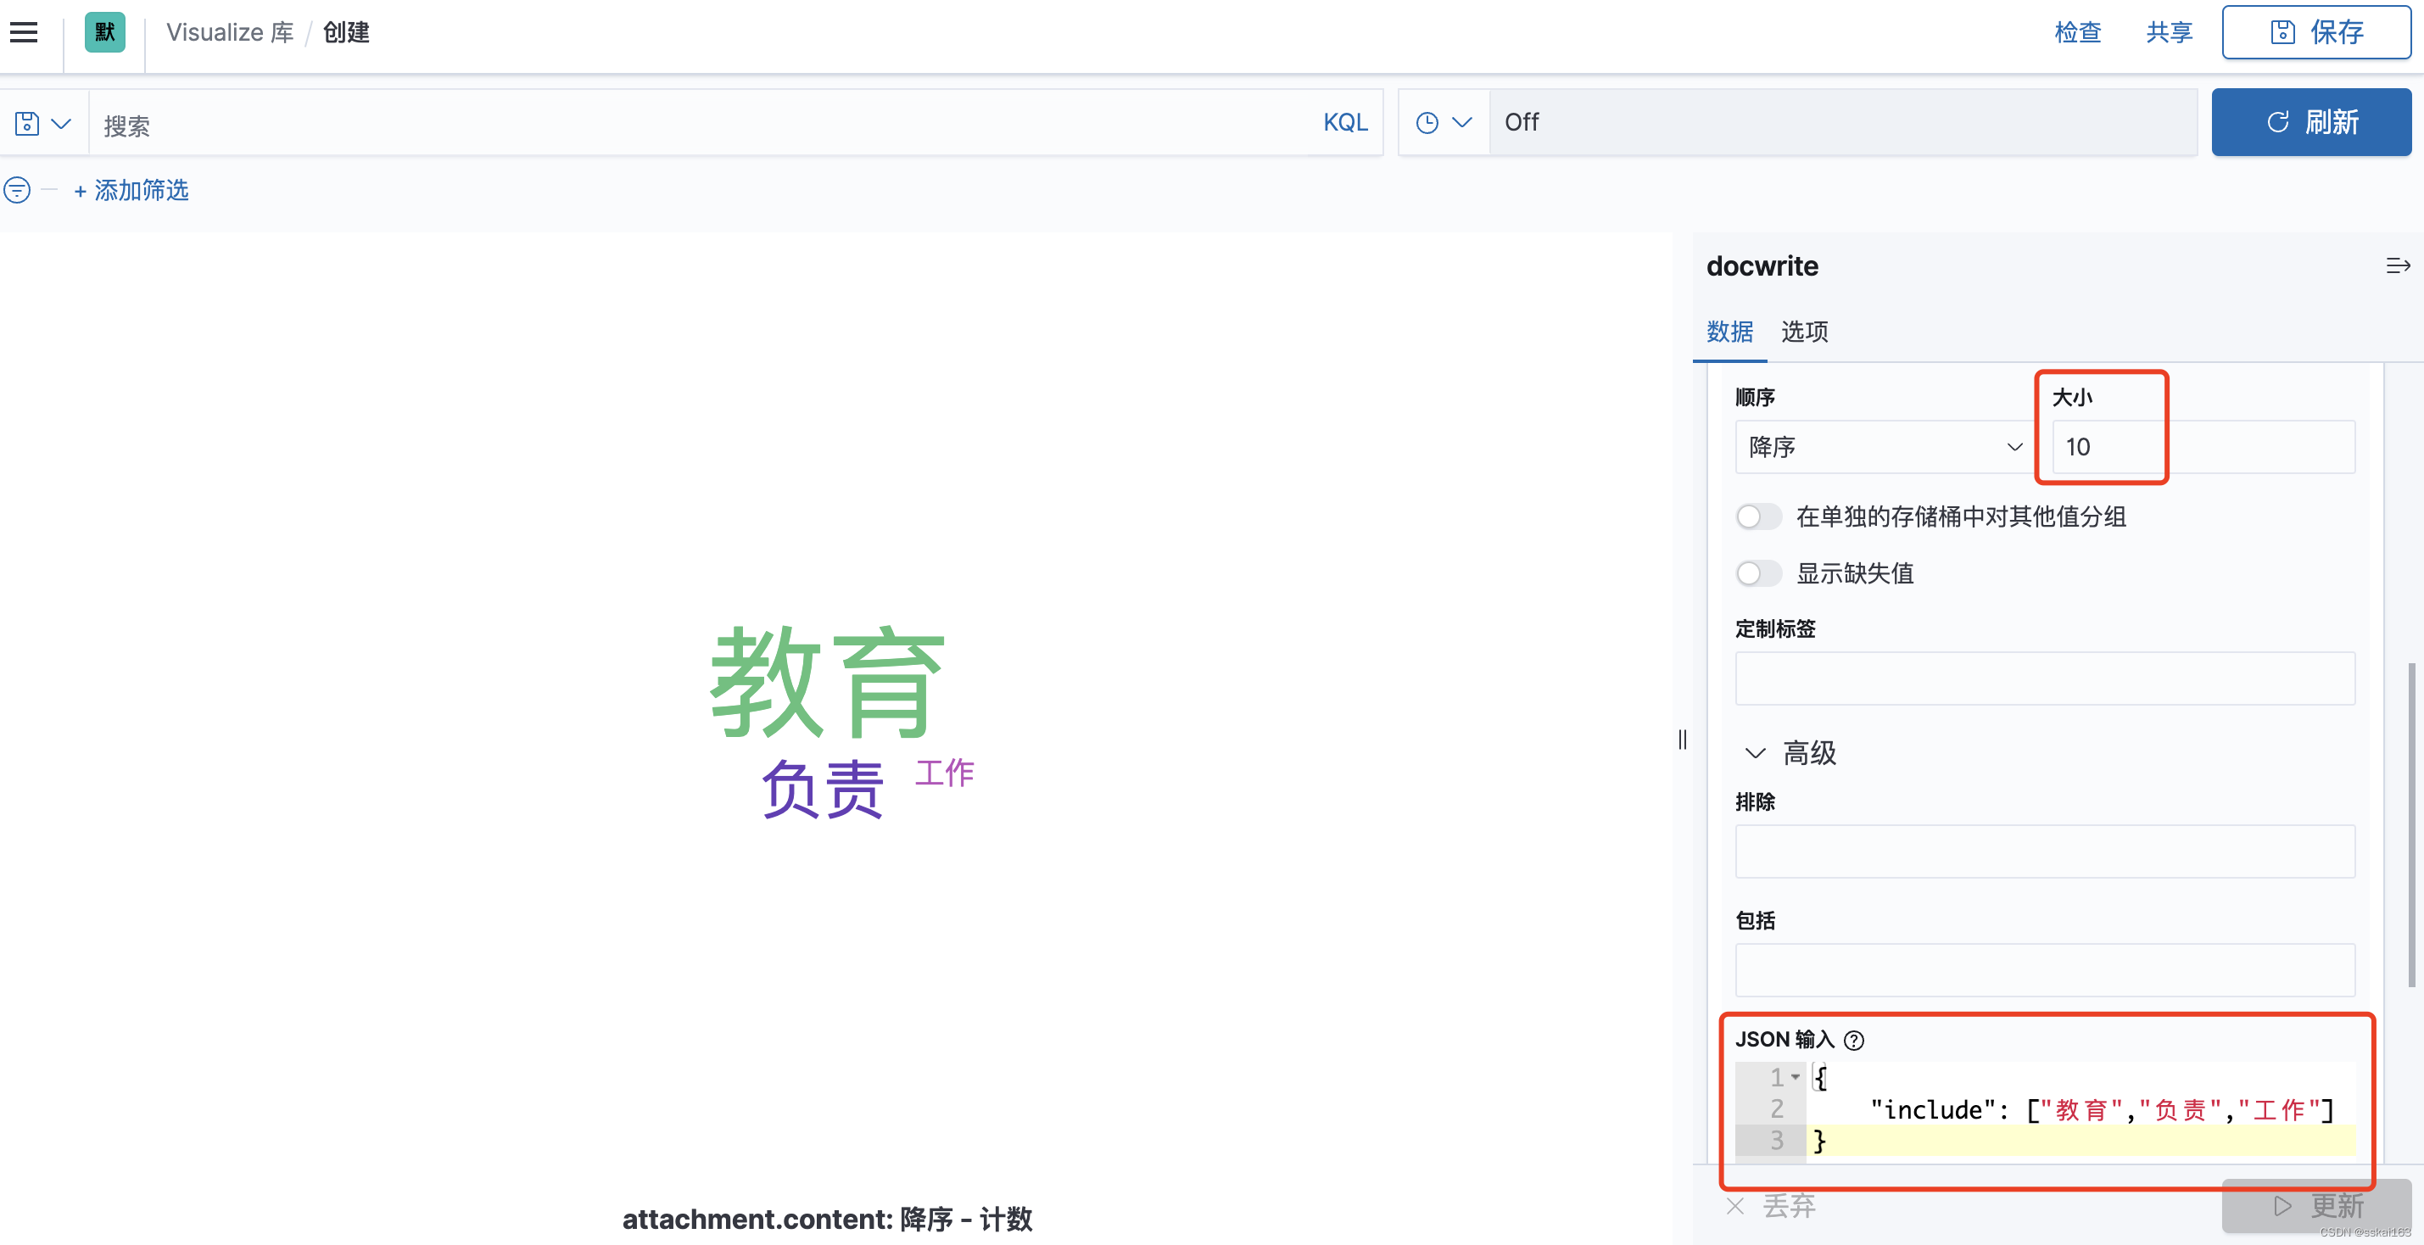Click the editor panel vertical scrollbar
Image resolution: width=2424 pixels, height=1245 pixels.
click(2410, 824)
